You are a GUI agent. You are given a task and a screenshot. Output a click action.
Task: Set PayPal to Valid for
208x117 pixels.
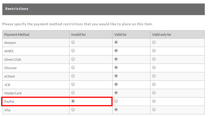tap(116, 101)
